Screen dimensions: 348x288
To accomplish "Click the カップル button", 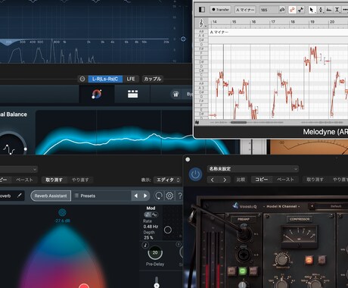I will point(153,79).
